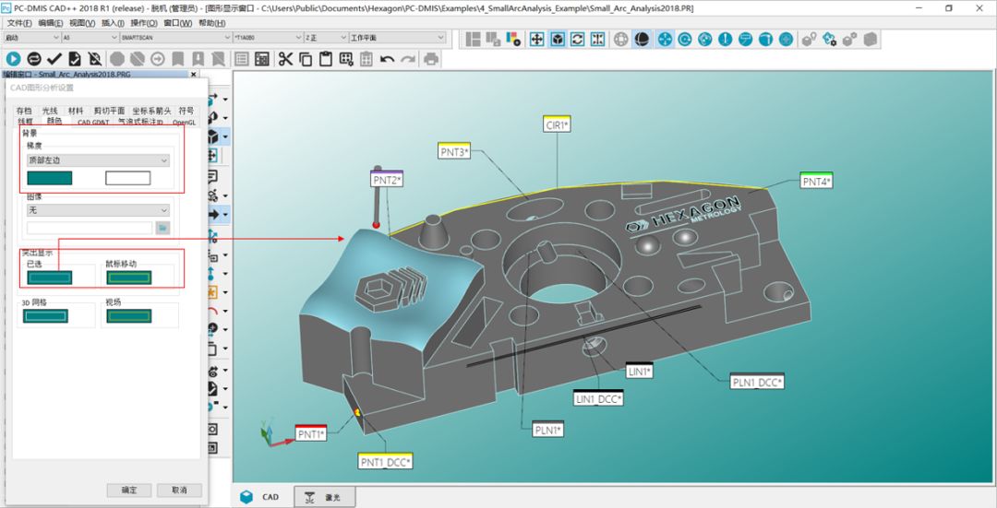Click the 视场 color swatch

click(x=129, y=315)
